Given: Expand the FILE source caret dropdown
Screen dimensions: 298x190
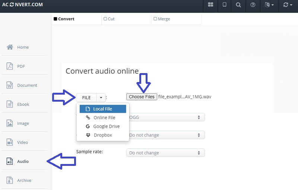Looking at the screenshot, I should point(101,98).
